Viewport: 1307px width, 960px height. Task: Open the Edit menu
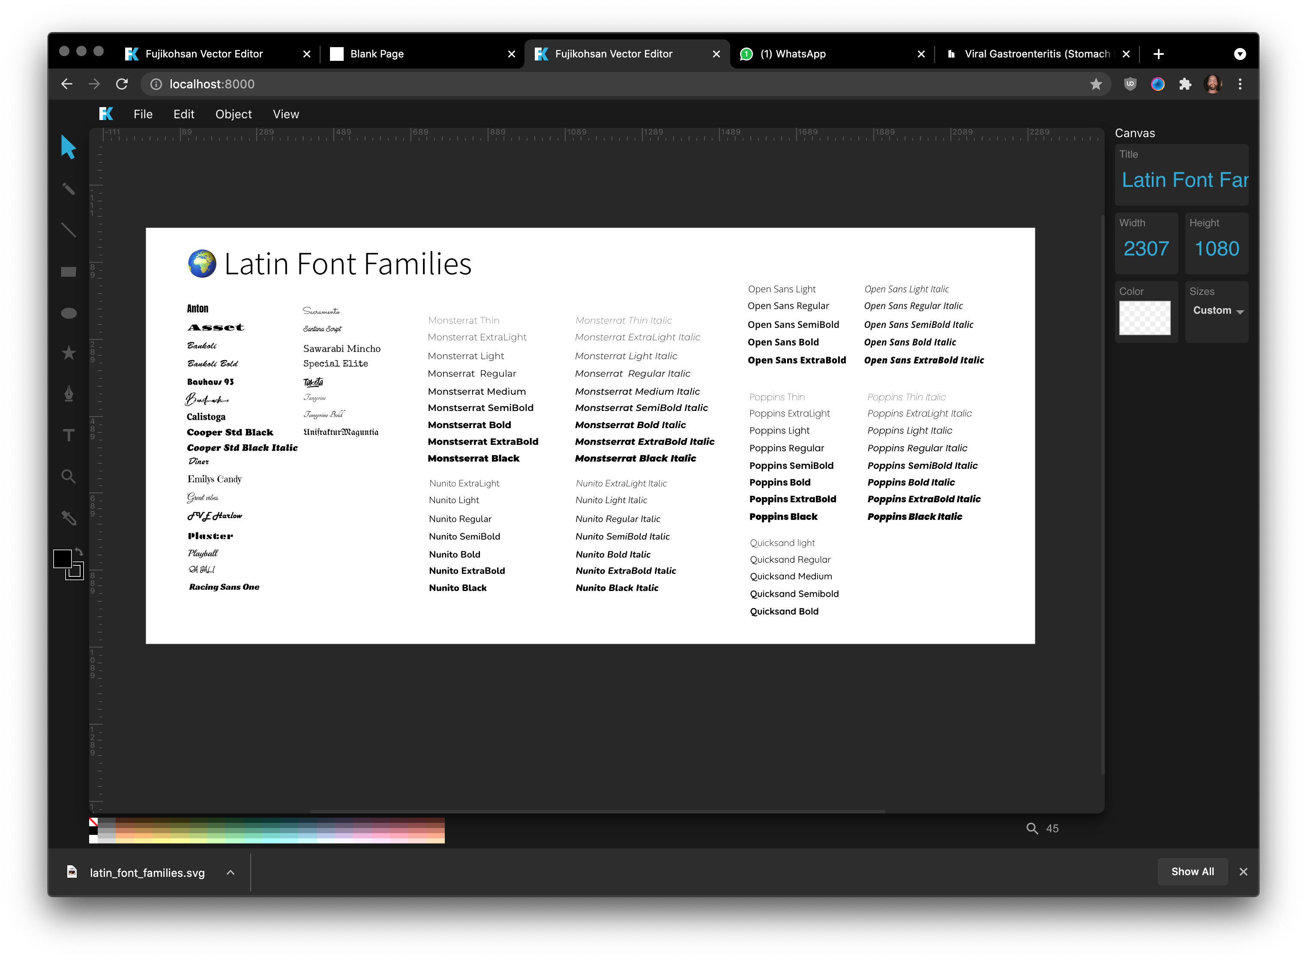click(x=183, y=114)
